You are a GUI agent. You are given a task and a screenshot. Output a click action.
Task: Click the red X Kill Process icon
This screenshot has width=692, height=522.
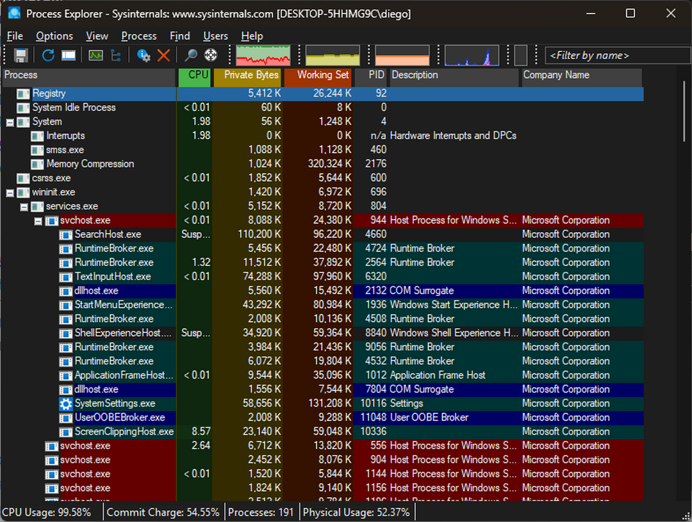(x=164, y=55)
